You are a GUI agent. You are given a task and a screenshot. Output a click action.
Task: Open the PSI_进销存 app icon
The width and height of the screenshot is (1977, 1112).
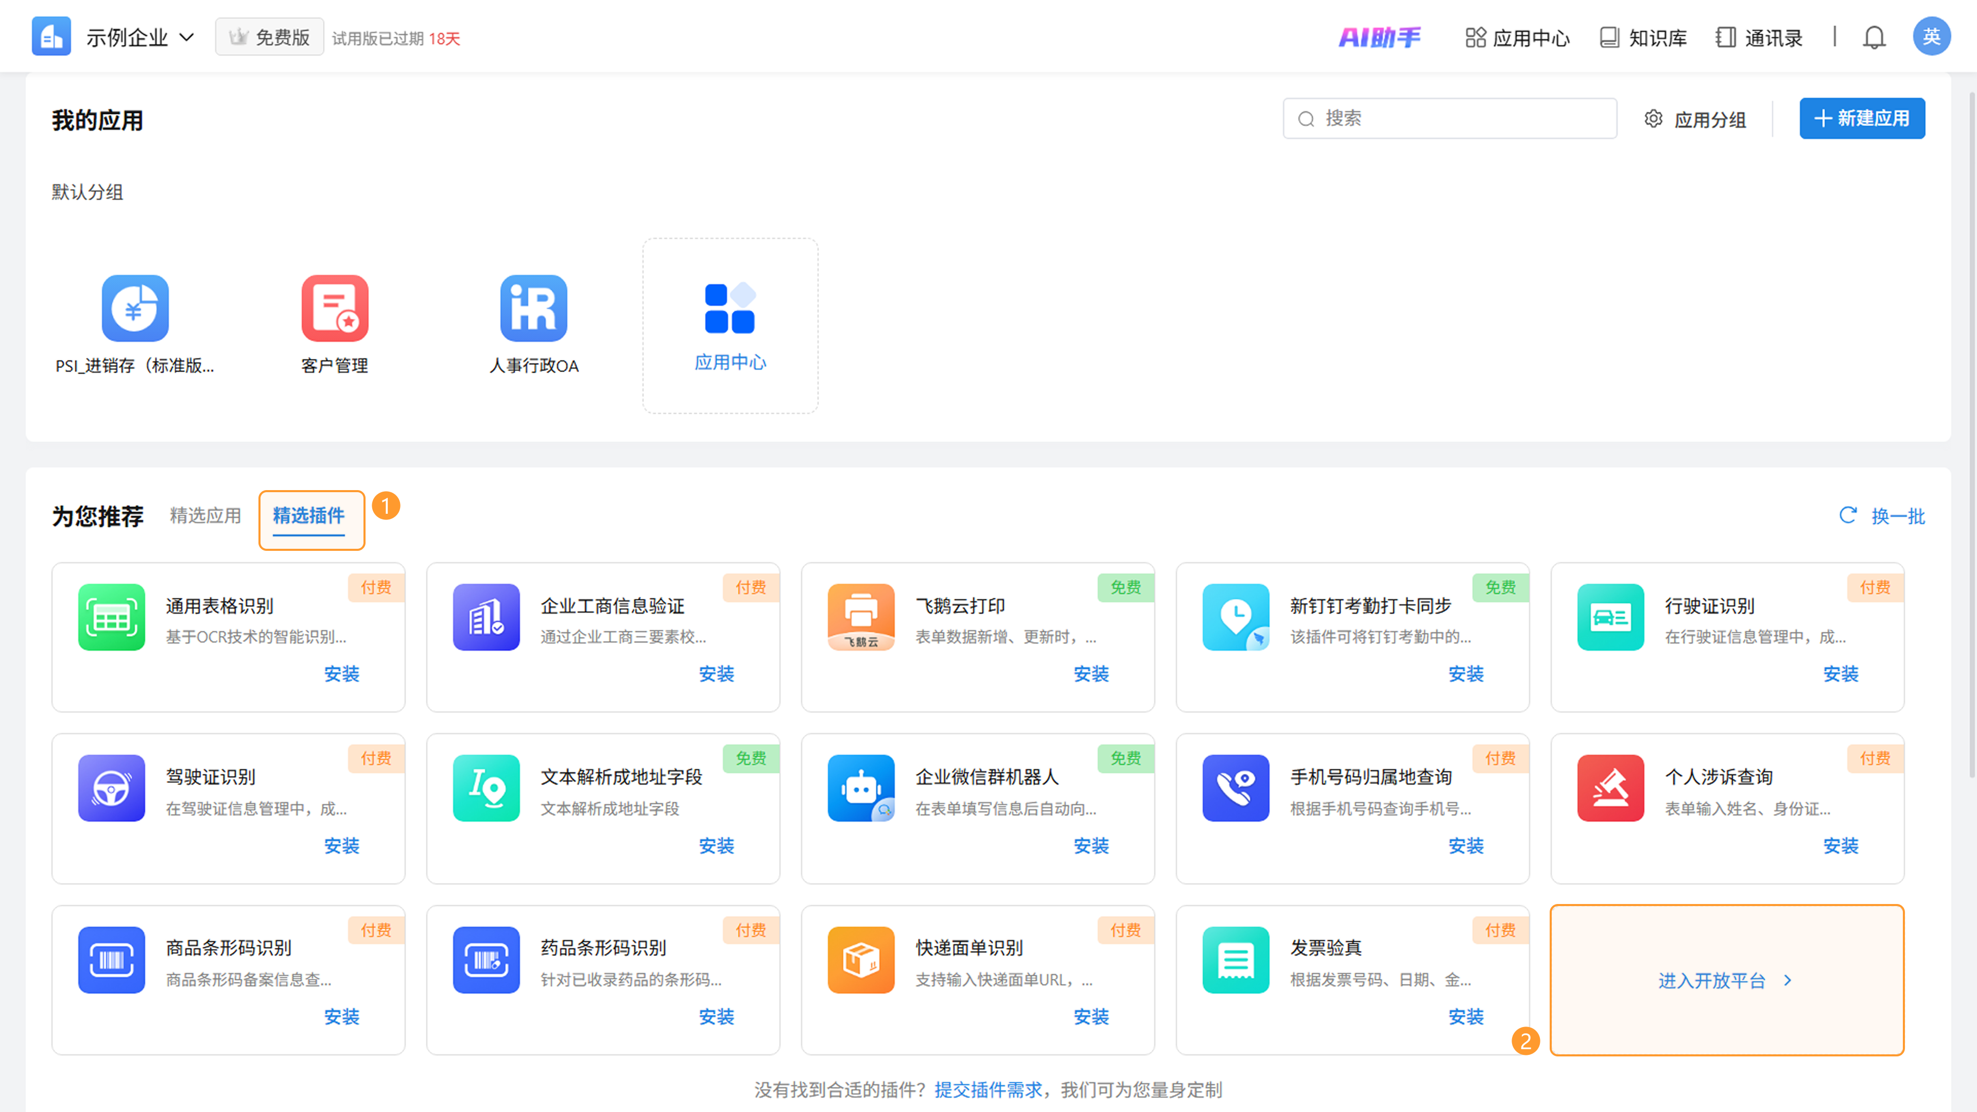135,308
